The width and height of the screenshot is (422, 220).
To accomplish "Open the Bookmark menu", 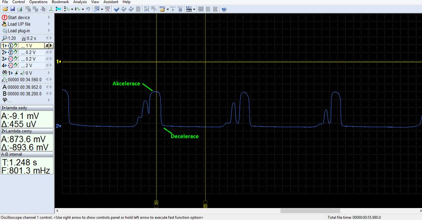I will coord(60,2).
